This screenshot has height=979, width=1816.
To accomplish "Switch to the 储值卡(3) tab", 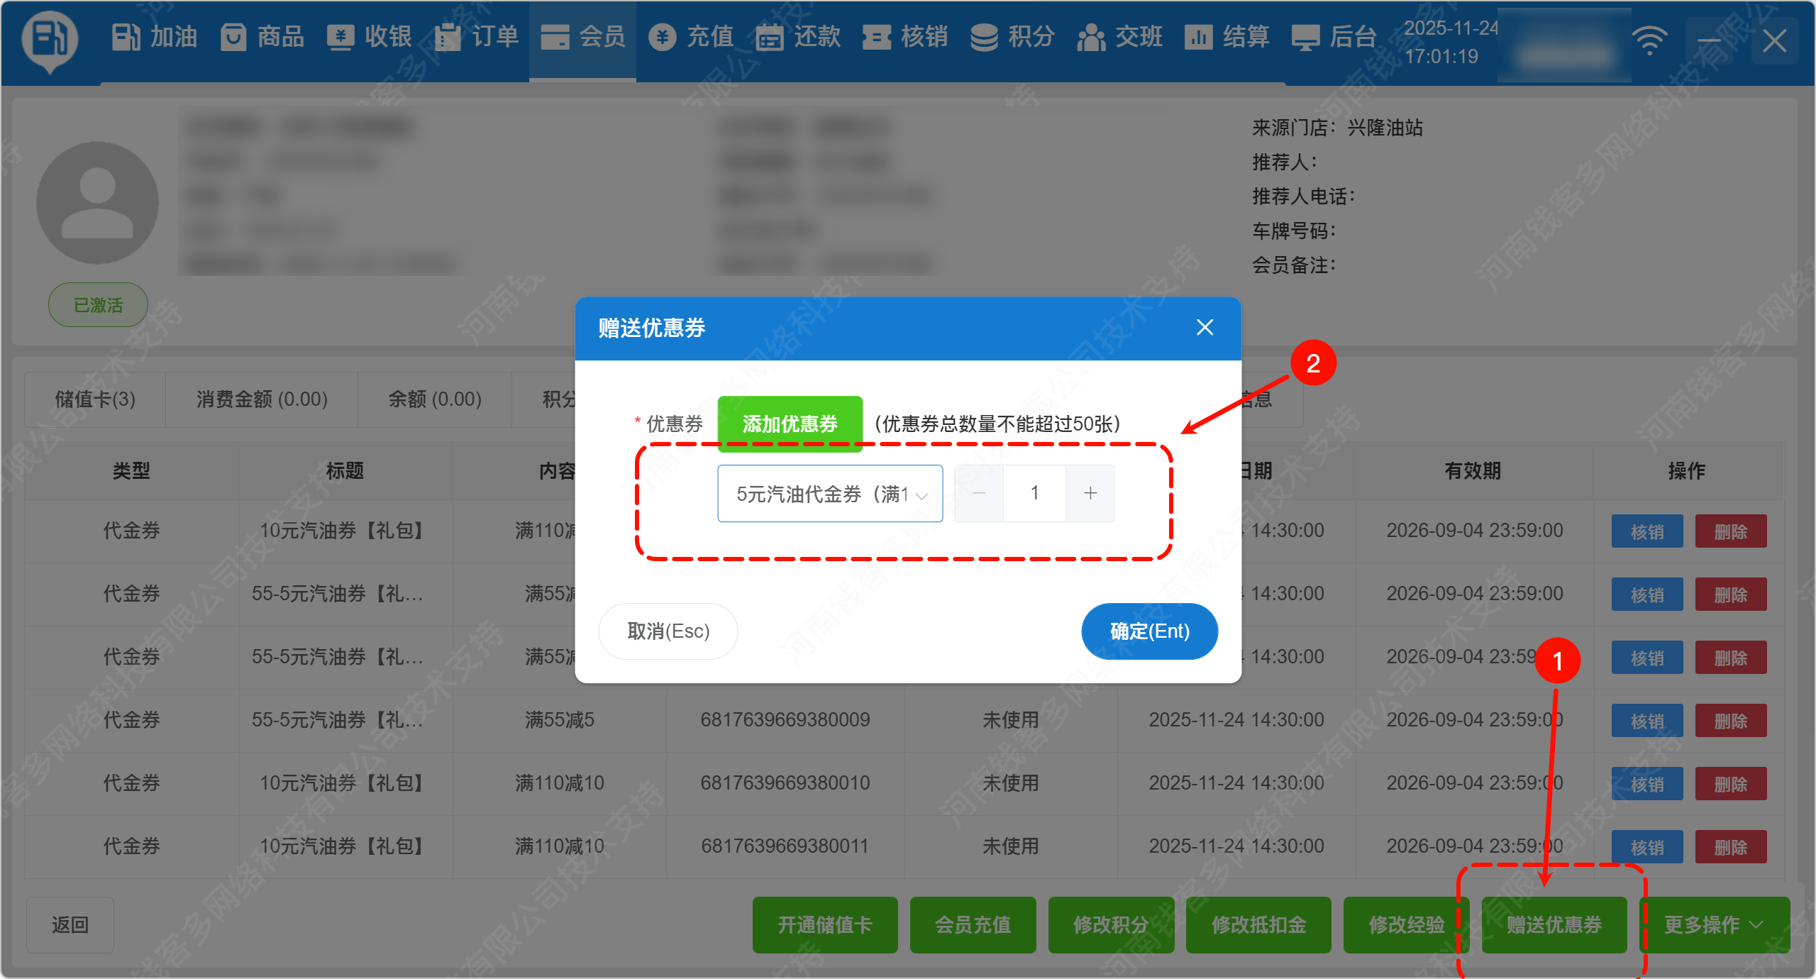I will (95, 399).
